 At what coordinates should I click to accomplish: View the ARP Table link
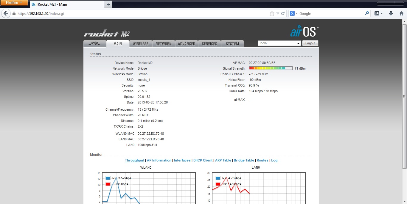click(223, 160)
